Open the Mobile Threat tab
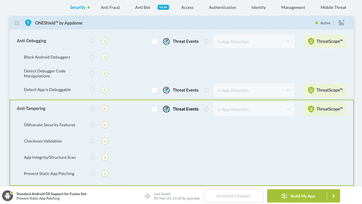Image resolution: width=362 pixels, height=204 pixels. click(333, 8)
